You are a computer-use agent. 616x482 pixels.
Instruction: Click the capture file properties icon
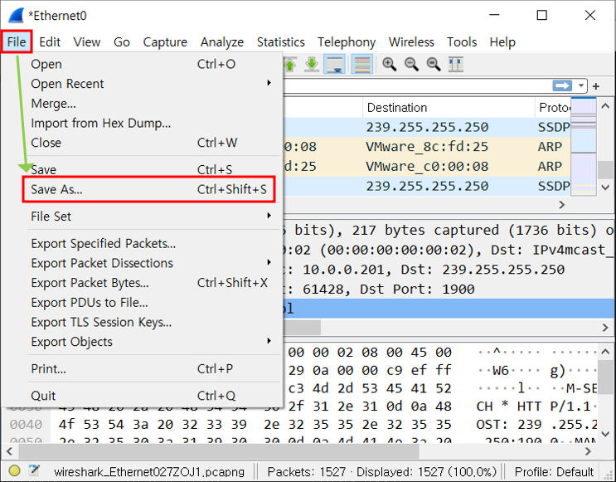click(34, 470)
